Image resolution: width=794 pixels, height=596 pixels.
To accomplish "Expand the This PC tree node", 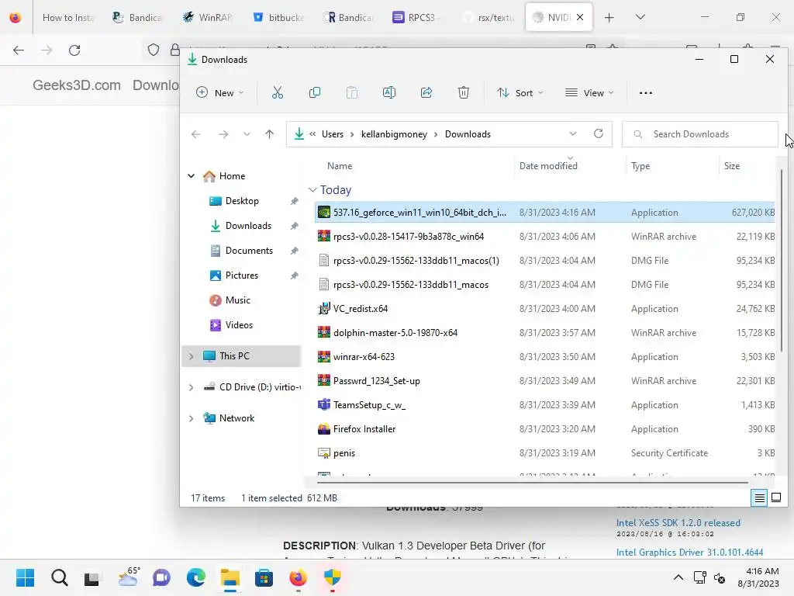I will coord(191,356).
